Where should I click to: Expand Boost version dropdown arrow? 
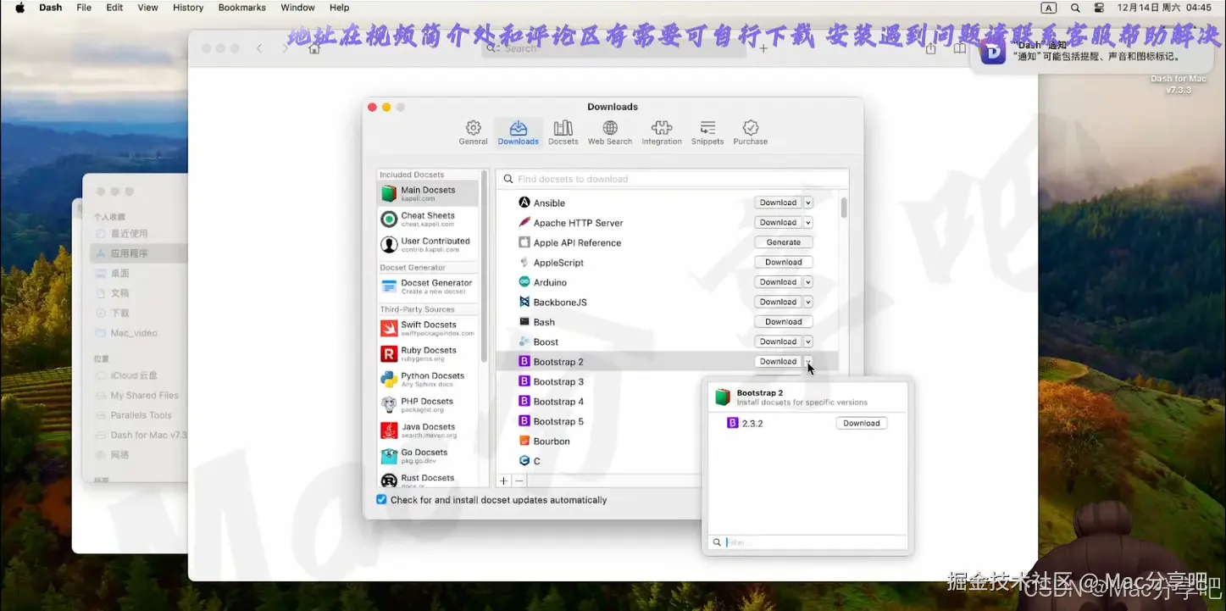807,342
